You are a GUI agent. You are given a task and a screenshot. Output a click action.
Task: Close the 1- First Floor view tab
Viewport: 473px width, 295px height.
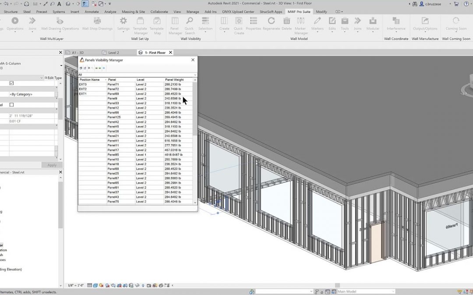[x=170, y=52]
